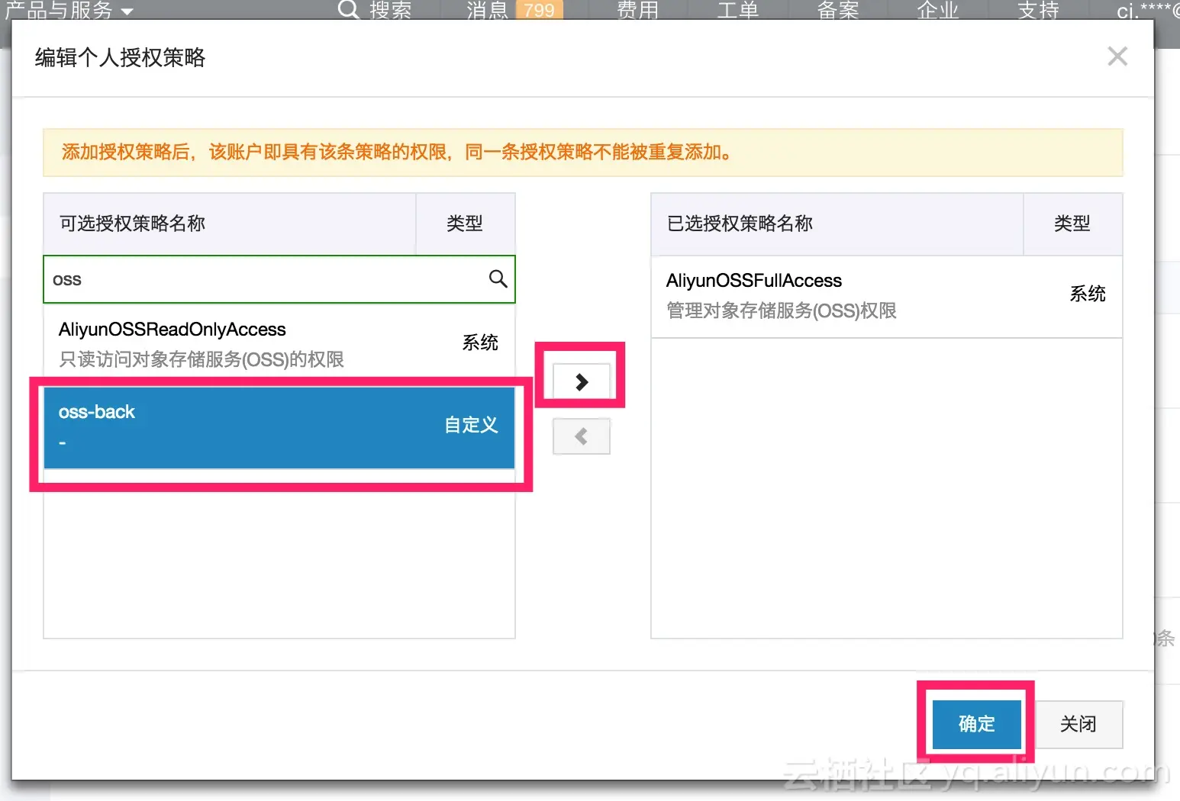Move selected policy right with arrow button

(x=581, y=381)
